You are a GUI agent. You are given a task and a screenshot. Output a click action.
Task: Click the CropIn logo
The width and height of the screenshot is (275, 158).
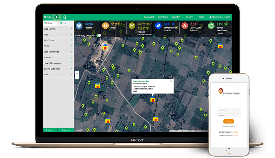[48, 17]
